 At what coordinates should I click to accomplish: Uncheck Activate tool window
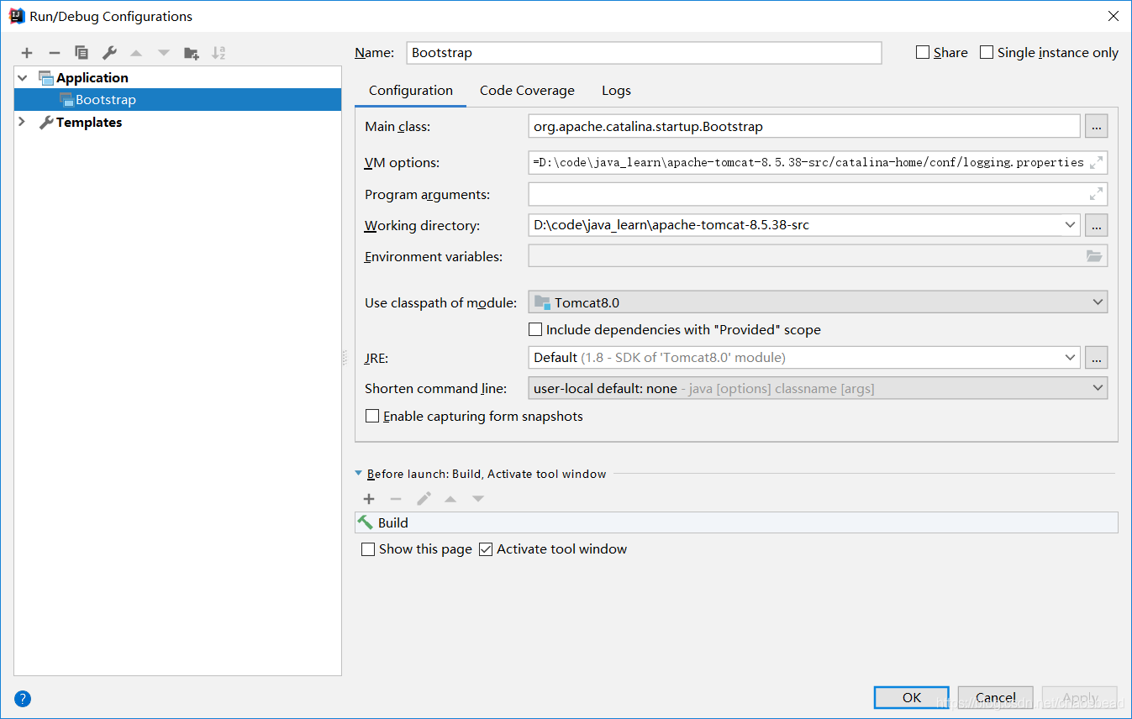pos(486,549)
